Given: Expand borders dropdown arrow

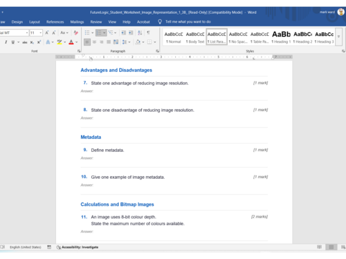Looking at the screenshot, I should [x=155, y=42].
